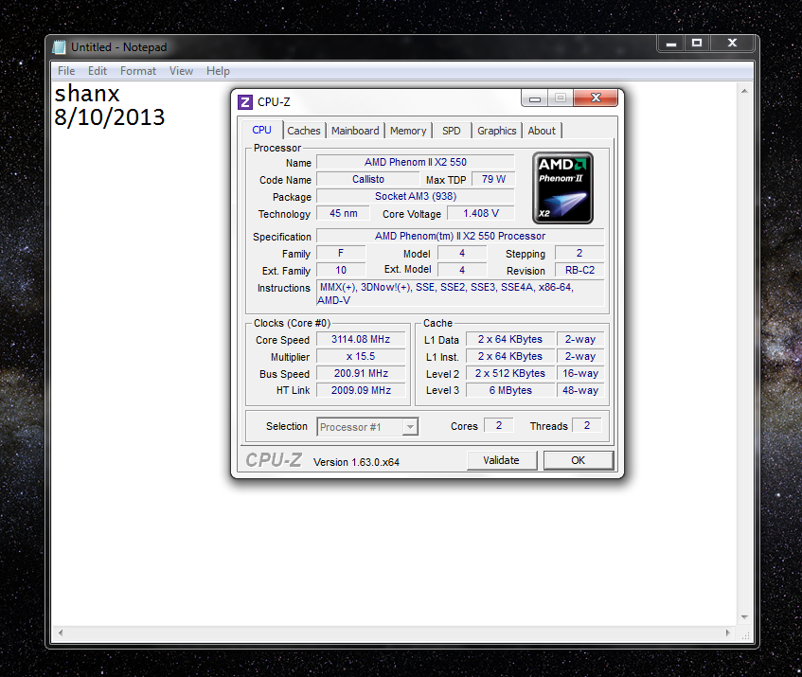Go to the SPD tab
Viewport: 802px width, 677px height.
[452, 131]
